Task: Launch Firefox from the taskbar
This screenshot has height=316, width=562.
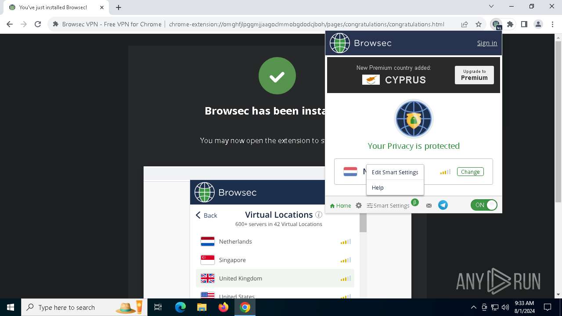Action: [x=223, y=307]
